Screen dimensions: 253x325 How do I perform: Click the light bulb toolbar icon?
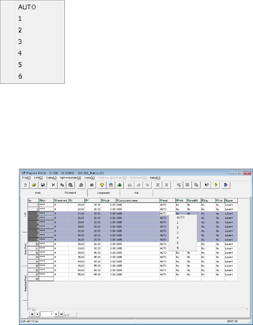(x=102, y=185)
